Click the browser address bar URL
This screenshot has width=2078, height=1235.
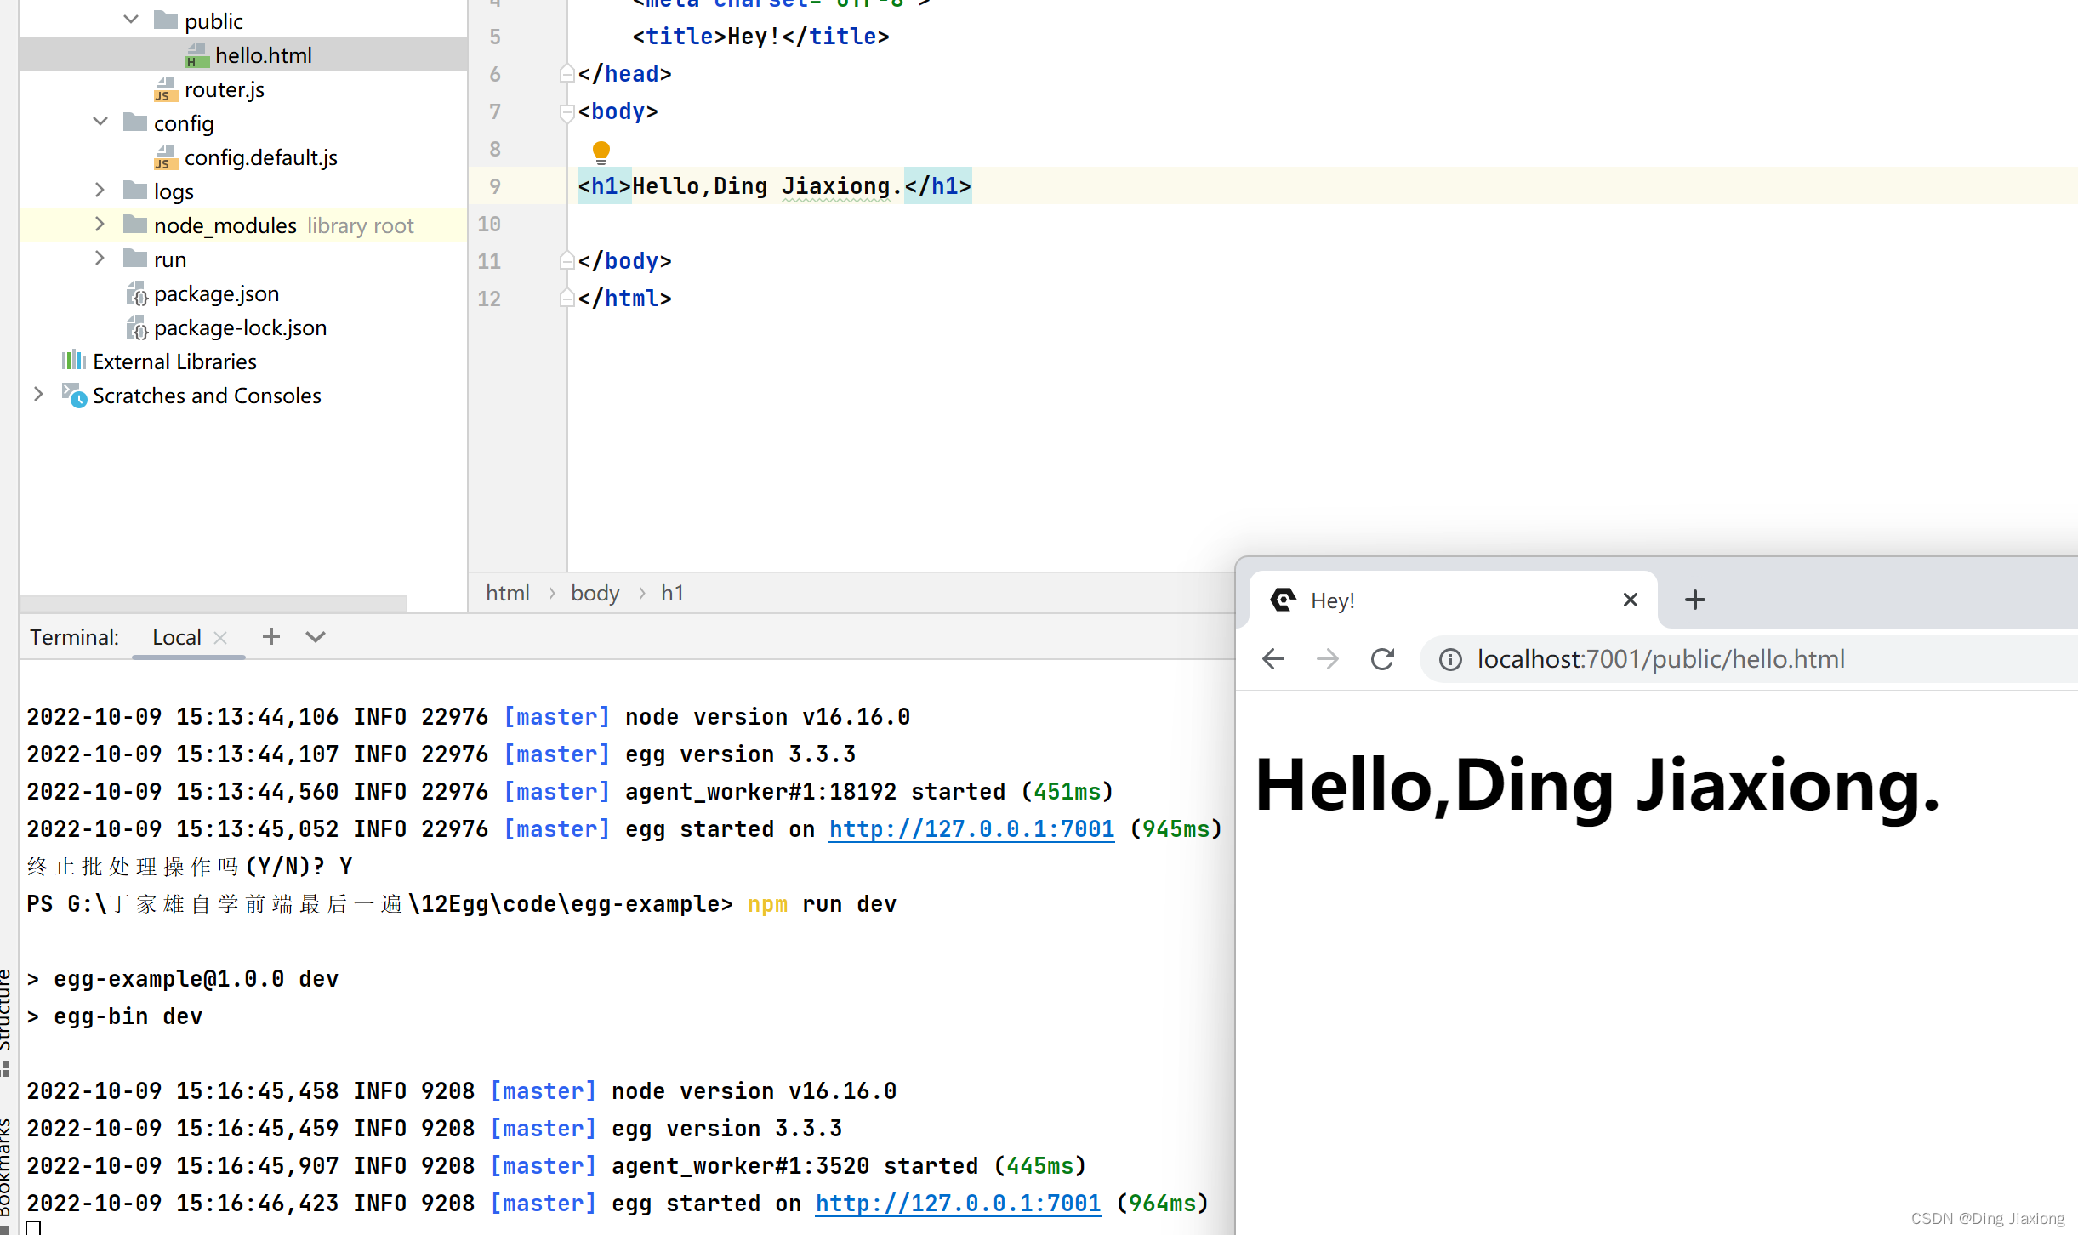point(1660,659)
